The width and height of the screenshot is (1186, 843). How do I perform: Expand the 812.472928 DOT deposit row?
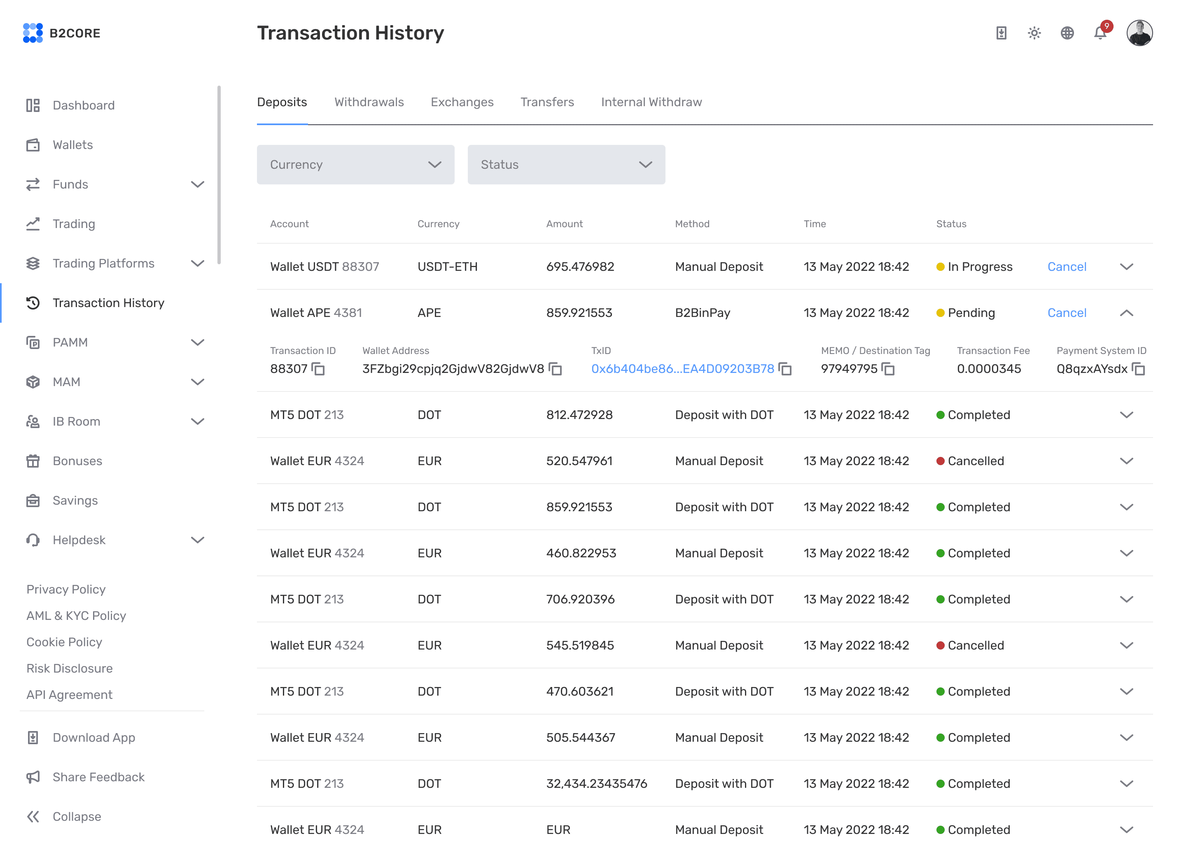(x=1126, y=415)
